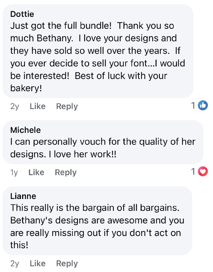Open Lianne's profile via her name
Viewport: 213px width, 272px height.
[23, 196]
